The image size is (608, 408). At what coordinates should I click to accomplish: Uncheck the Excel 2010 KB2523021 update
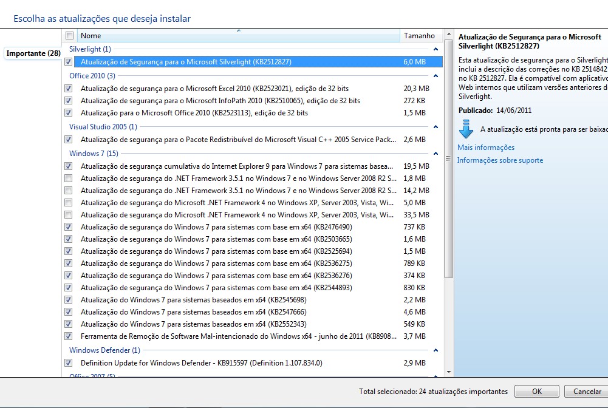(69, 89)
